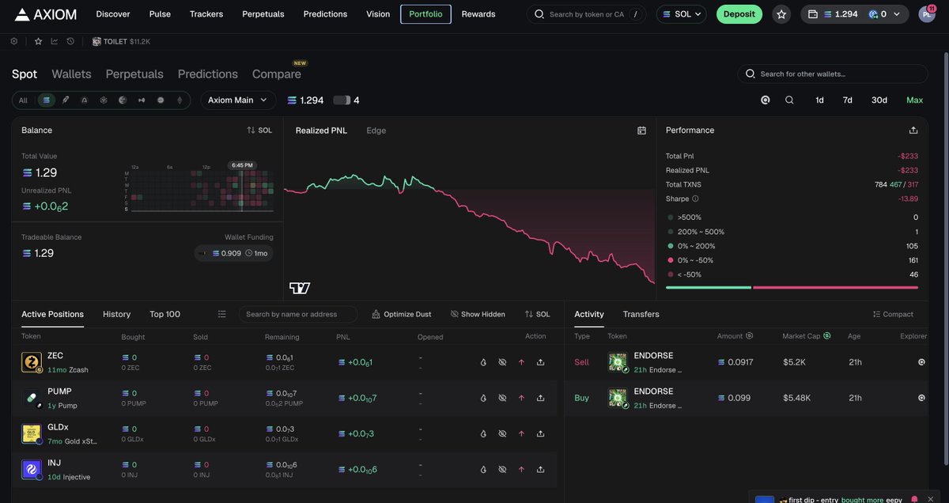
Task: Click the list filter icon next to Top 100
Action: pyautogui.click(x=222, y=314)
